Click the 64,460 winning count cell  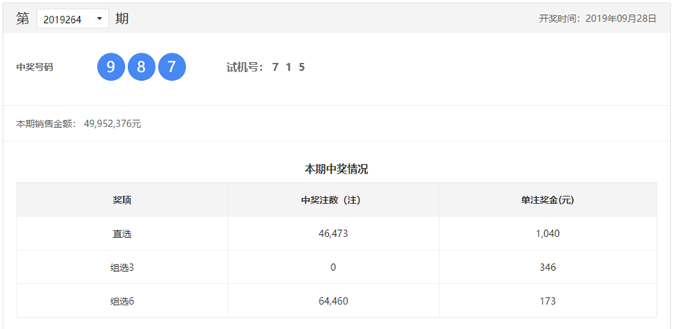click(x=333, y=302)
